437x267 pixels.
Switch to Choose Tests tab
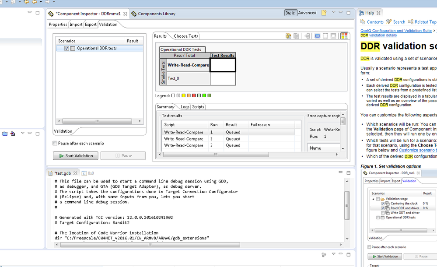pyautogui.click(x=186, y=36)
